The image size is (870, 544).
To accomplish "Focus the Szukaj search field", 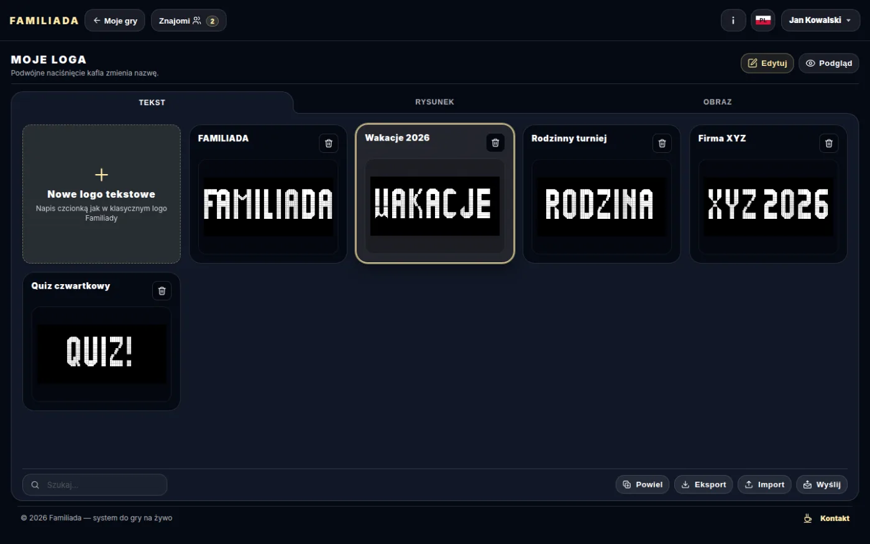I will tap(94, 485).
